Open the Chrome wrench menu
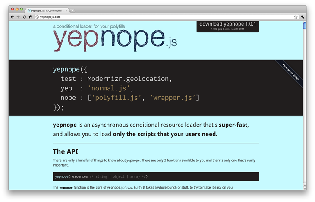The height and width of the screenshot is (202, 315). (302, 17)
